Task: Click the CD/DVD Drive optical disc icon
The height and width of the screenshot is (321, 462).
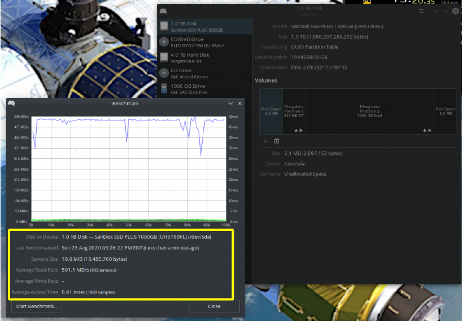Action: tap(164, 42)
